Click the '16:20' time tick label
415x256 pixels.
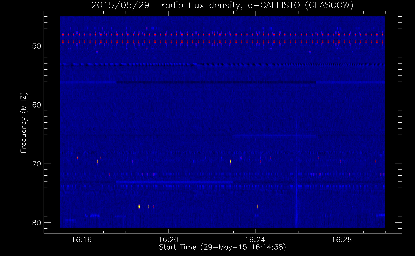pyautogui.click(x=169, y=240)
